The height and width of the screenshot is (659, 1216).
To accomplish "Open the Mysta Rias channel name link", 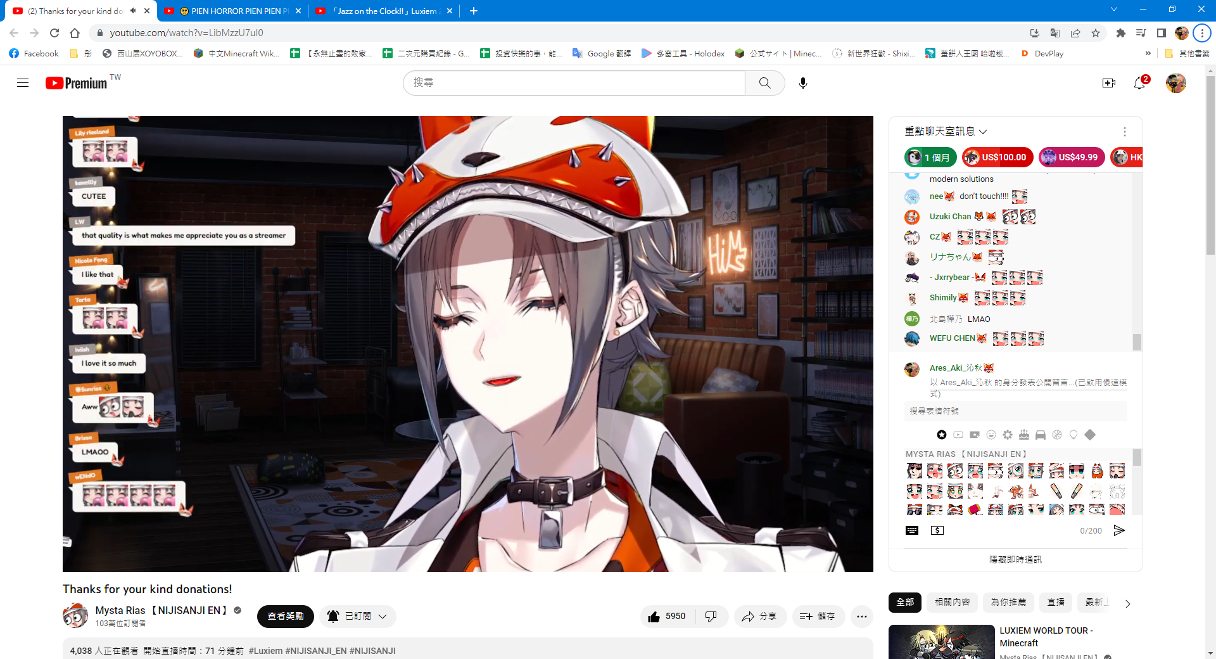I will [161, 610].
